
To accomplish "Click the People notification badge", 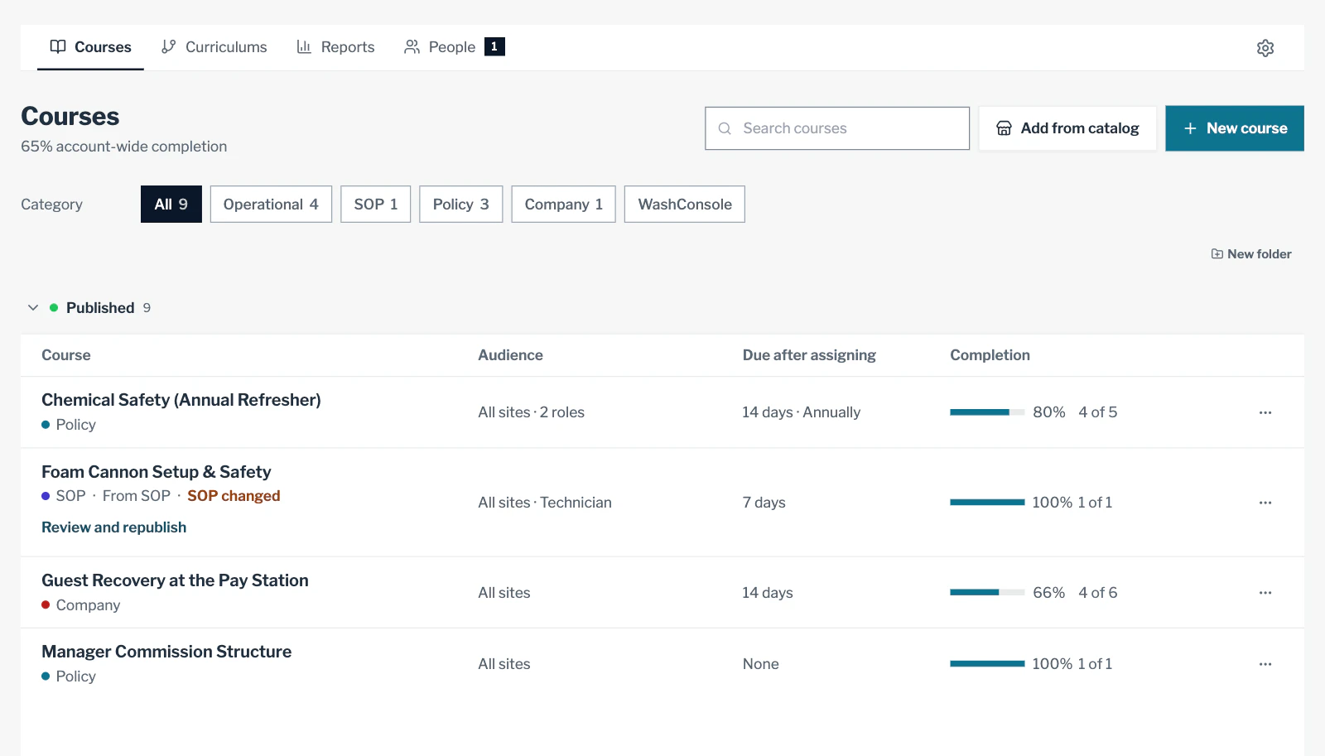I will click(494, 47).
